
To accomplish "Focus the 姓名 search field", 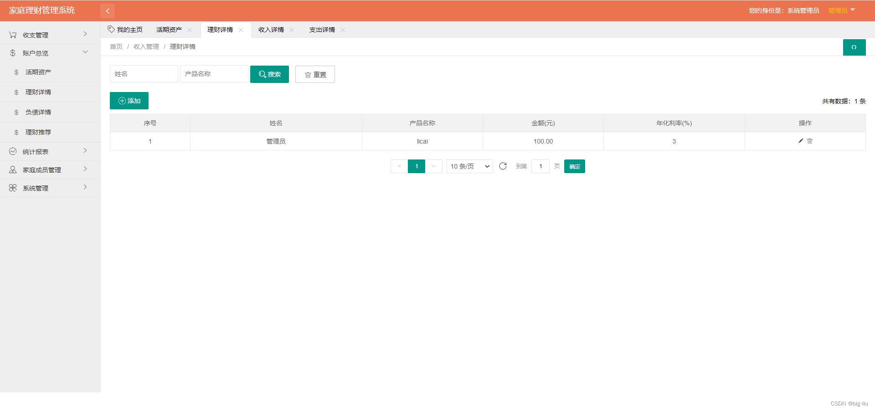I will [x=144, y=74].
